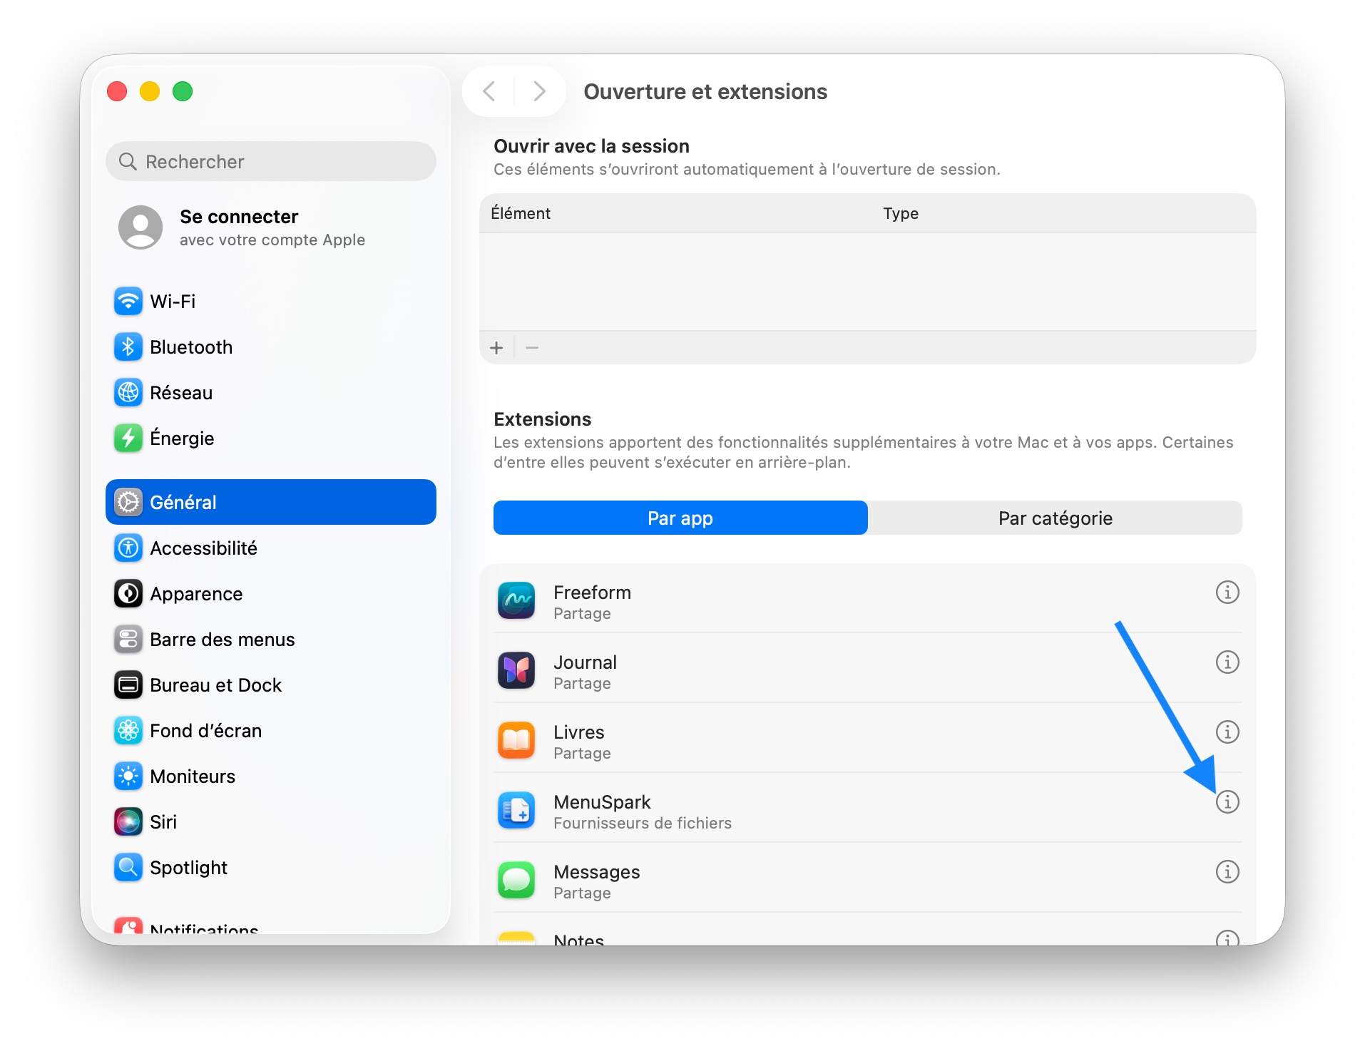Open the Apparence icon
Viewport: 1365px width, 1051px height.
pyautogui.click(x=128, y=594)
